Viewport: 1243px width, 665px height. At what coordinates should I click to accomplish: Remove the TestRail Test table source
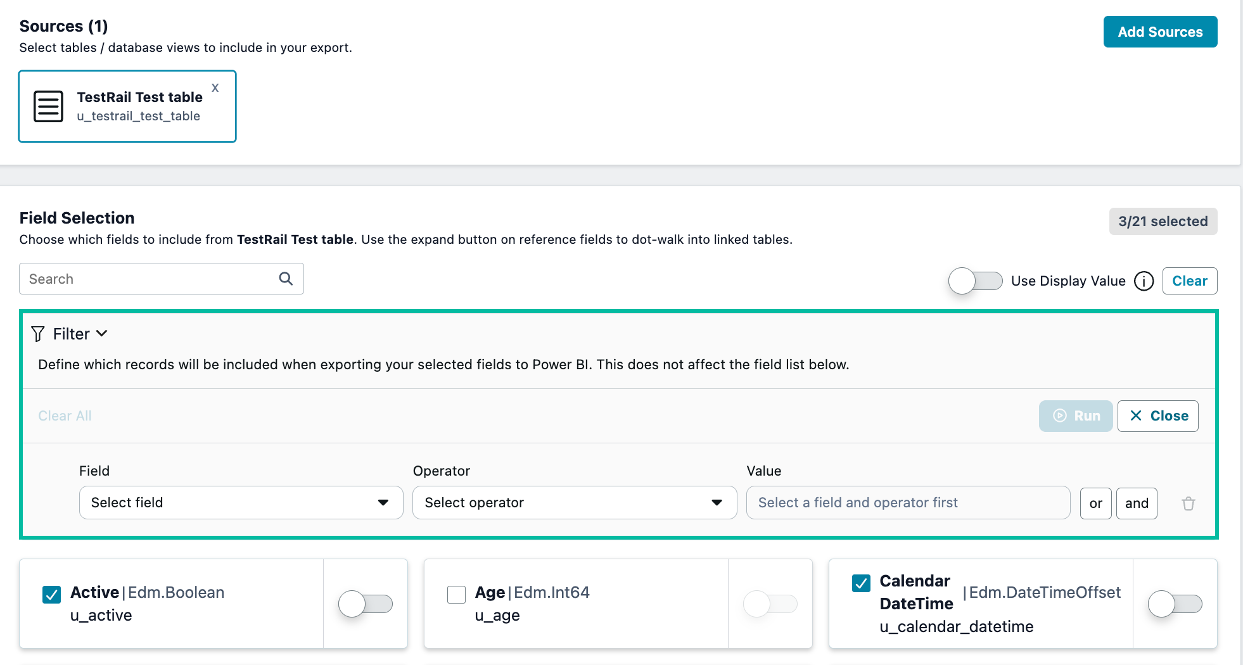click(x=215, y=88)
